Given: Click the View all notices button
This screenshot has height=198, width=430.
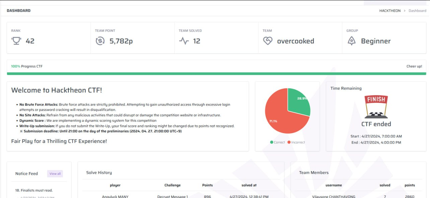Looking at the screenshot, I should pos(55,173).
